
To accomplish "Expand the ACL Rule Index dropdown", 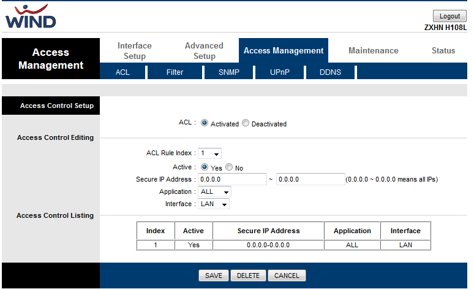I will pos(210,153).
